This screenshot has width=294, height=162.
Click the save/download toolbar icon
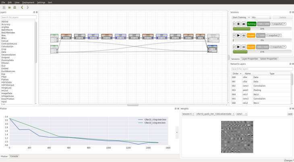coord(14,7)
